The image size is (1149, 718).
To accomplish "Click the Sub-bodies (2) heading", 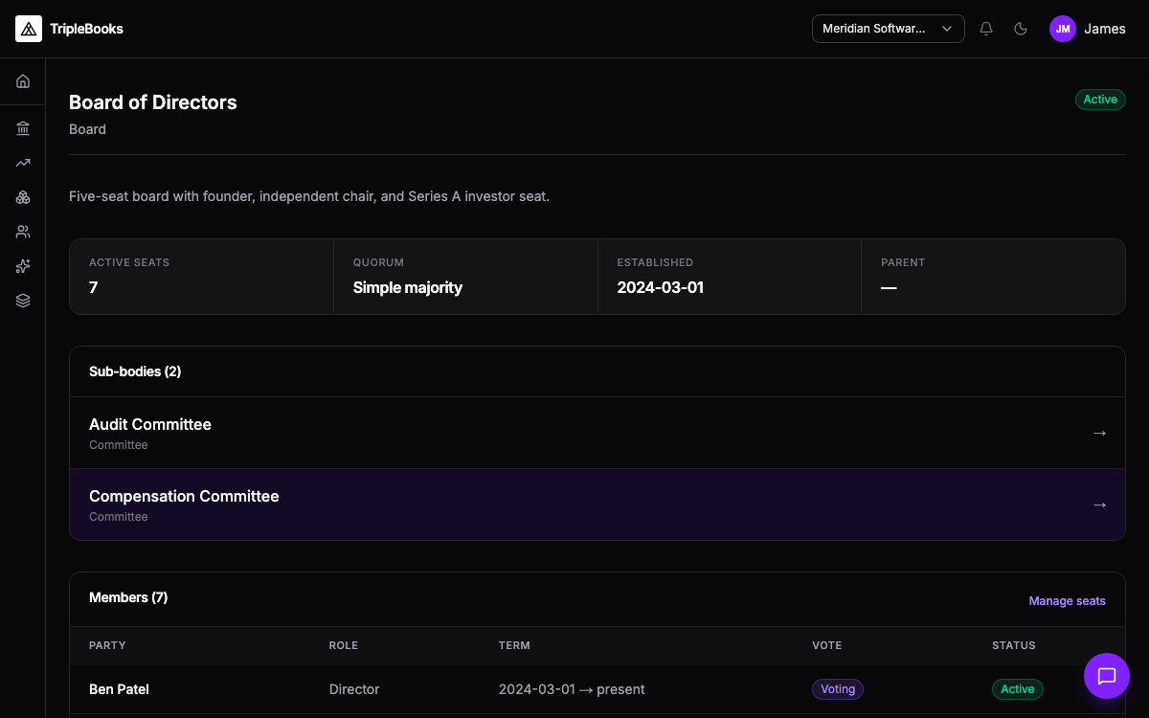I will click(x=135, y=371).
